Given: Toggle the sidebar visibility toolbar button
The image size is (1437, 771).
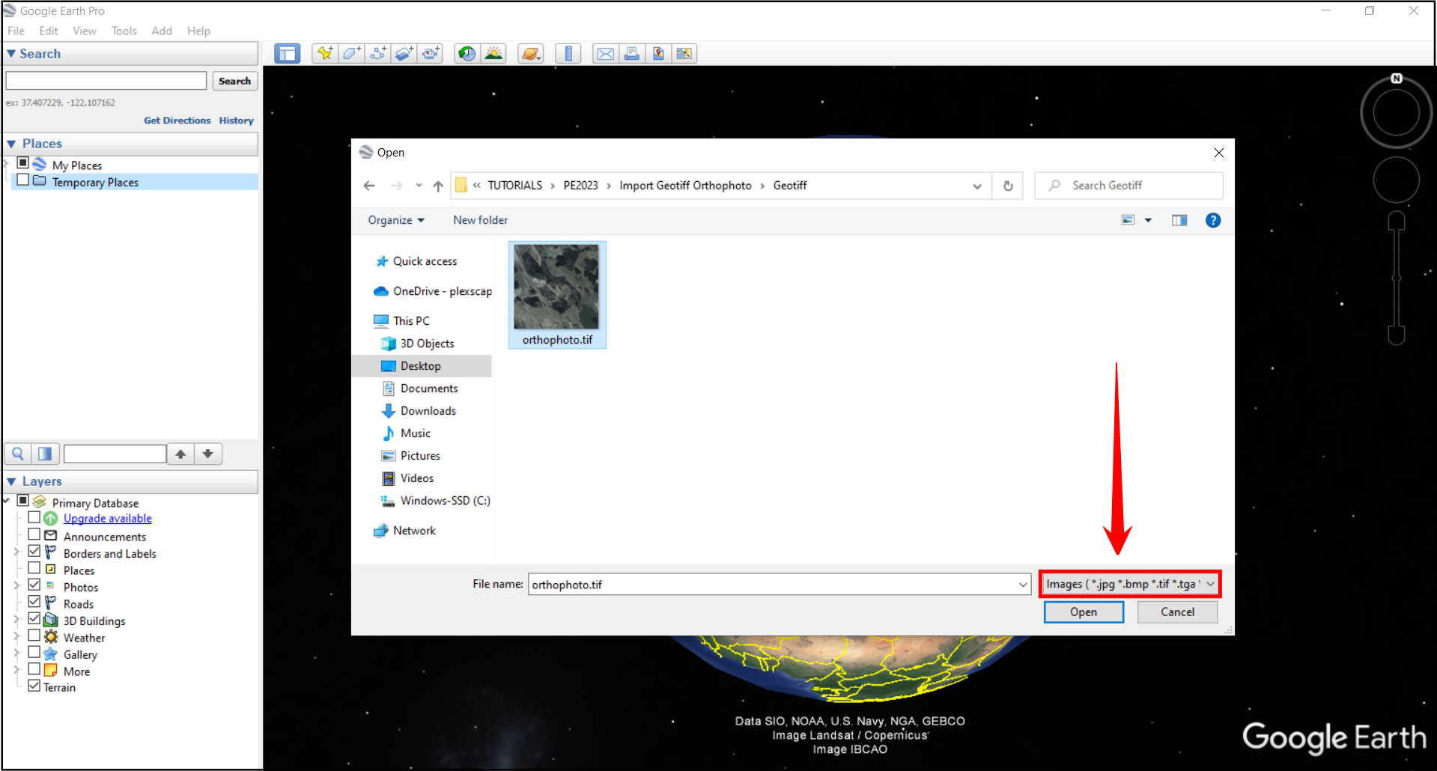Looking at the screenshot, I should pyautogui.click(x=287, y=54).
